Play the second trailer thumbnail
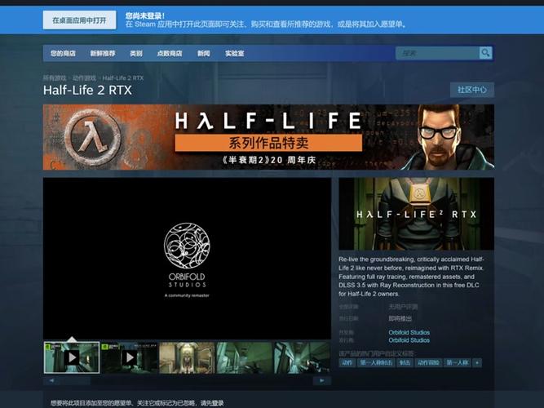The width and height of the screenshot is (544, 408). pyautogui.click(x=130, y=357)
